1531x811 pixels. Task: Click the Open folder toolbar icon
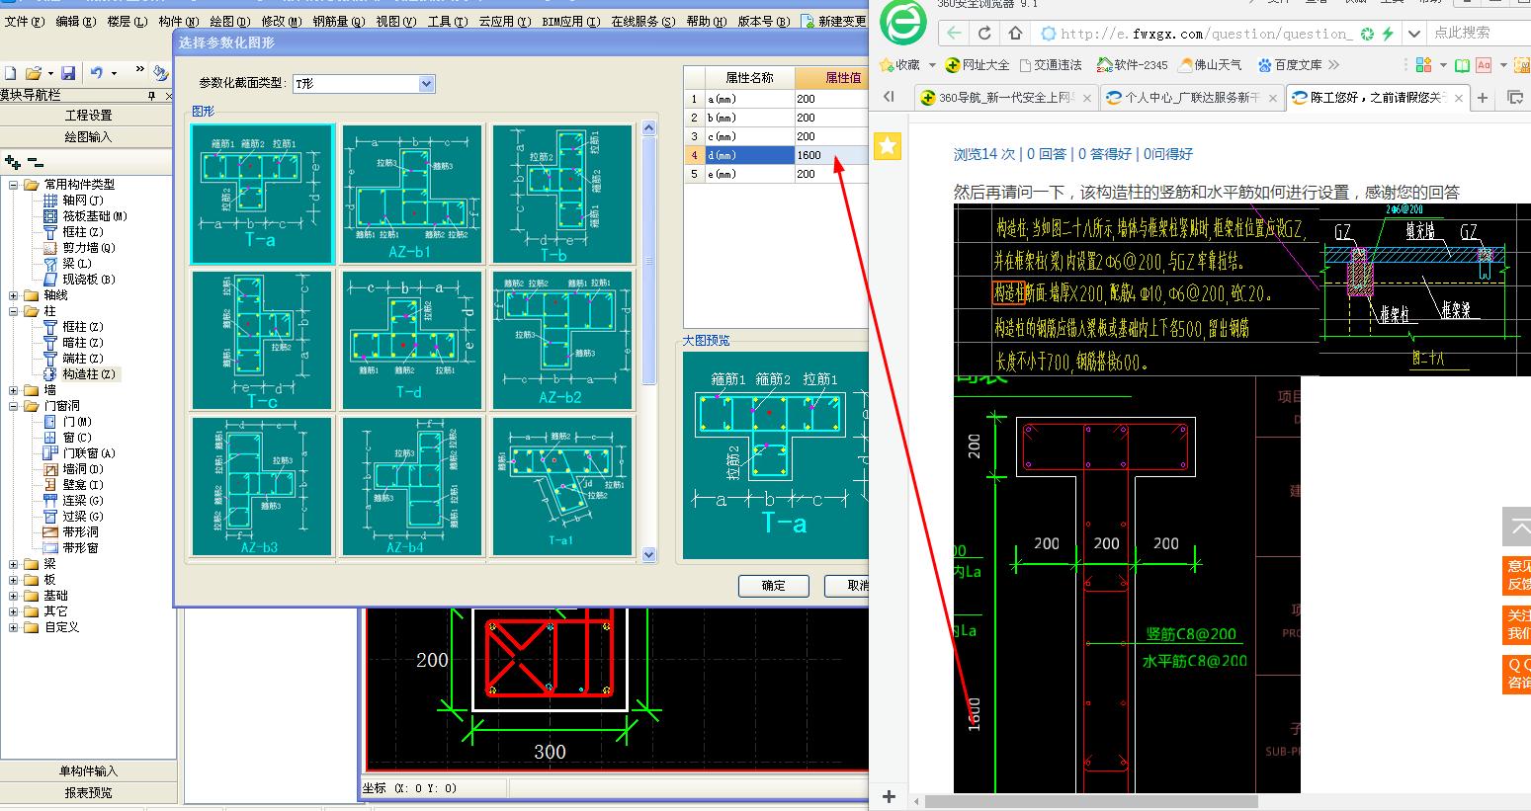(33, 73)
